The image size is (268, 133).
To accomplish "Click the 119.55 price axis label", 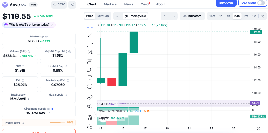I will coord(256,32).
